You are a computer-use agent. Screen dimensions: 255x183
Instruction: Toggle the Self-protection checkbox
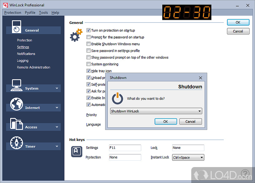tap(88, 84)
